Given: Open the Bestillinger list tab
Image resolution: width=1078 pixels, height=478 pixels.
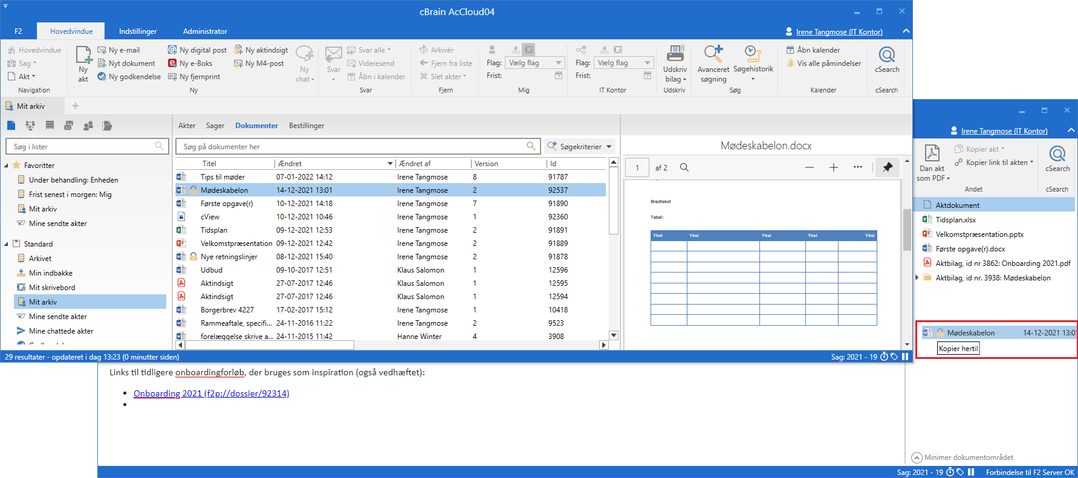Looking at the screenshot, I should pyautogui.click(x=307, y=126).
